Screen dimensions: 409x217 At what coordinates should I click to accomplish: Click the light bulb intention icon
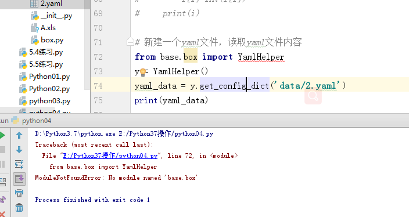(x=143, y=73)
